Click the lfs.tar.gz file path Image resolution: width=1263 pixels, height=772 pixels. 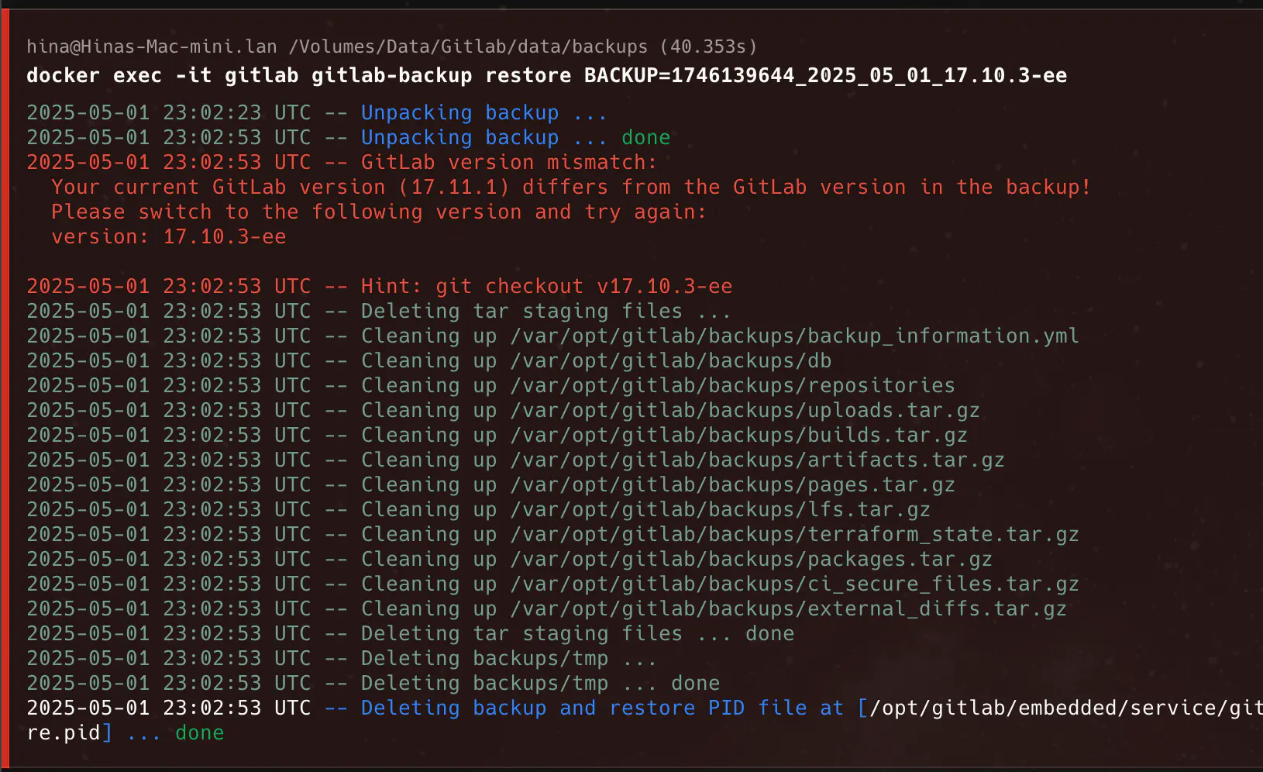coord(720,510)
